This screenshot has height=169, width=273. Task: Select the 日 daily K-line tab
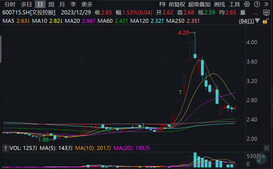point(40,4)
